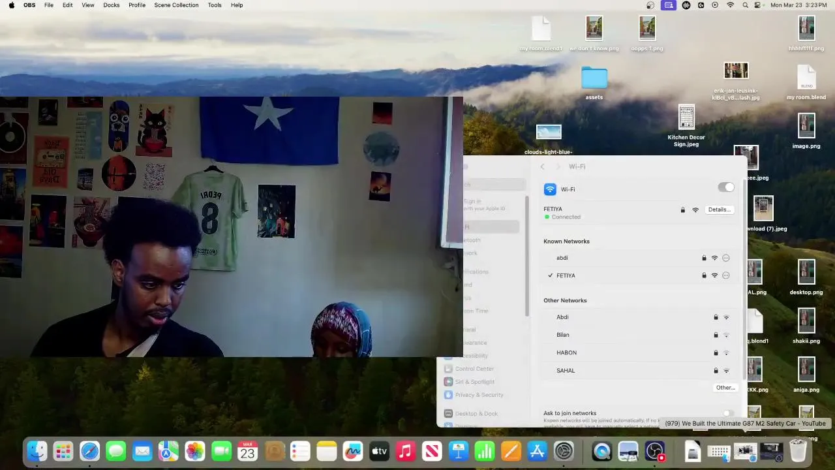Image resolution: width=835 pixels, height=470 pixels.
Task: Open Control Center in the menu bar
Action: click(x=759, y=5)
